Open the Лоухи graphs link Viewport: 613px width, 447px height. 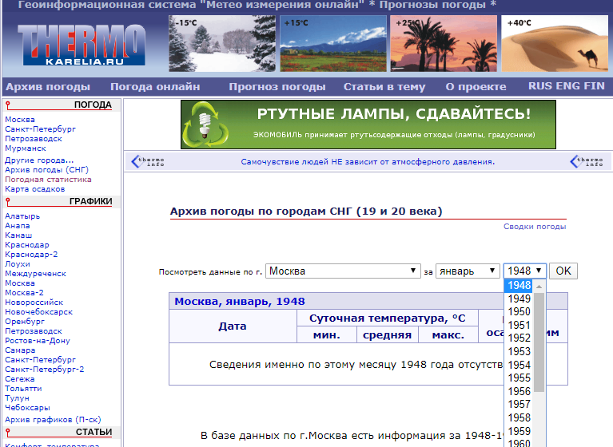[x=18, y=264]
